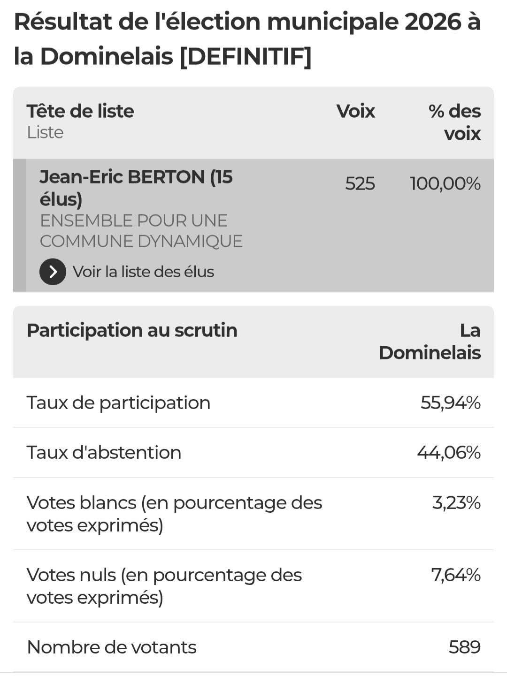This screenshot has height=676, width=507.
Task: Click the "Voix" column header
Action: [355, 111]
